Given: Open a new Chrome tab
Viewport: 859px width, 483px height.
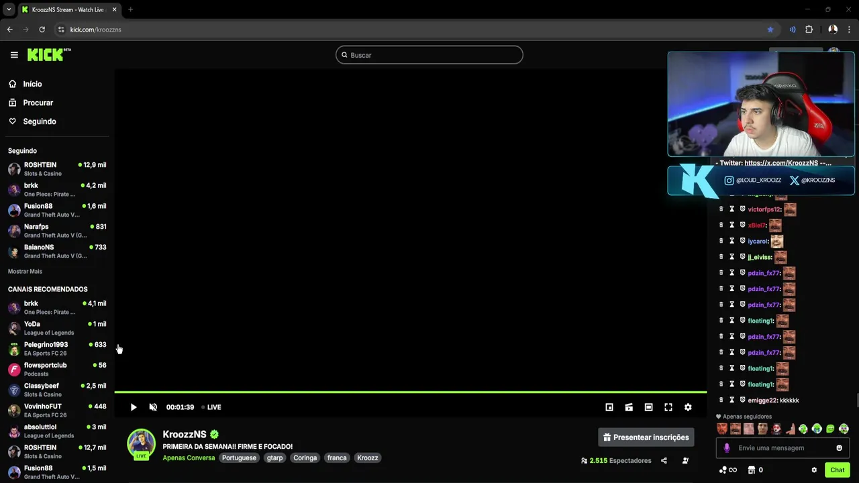Looking at the screenshot, I should [x=130, y=9].
